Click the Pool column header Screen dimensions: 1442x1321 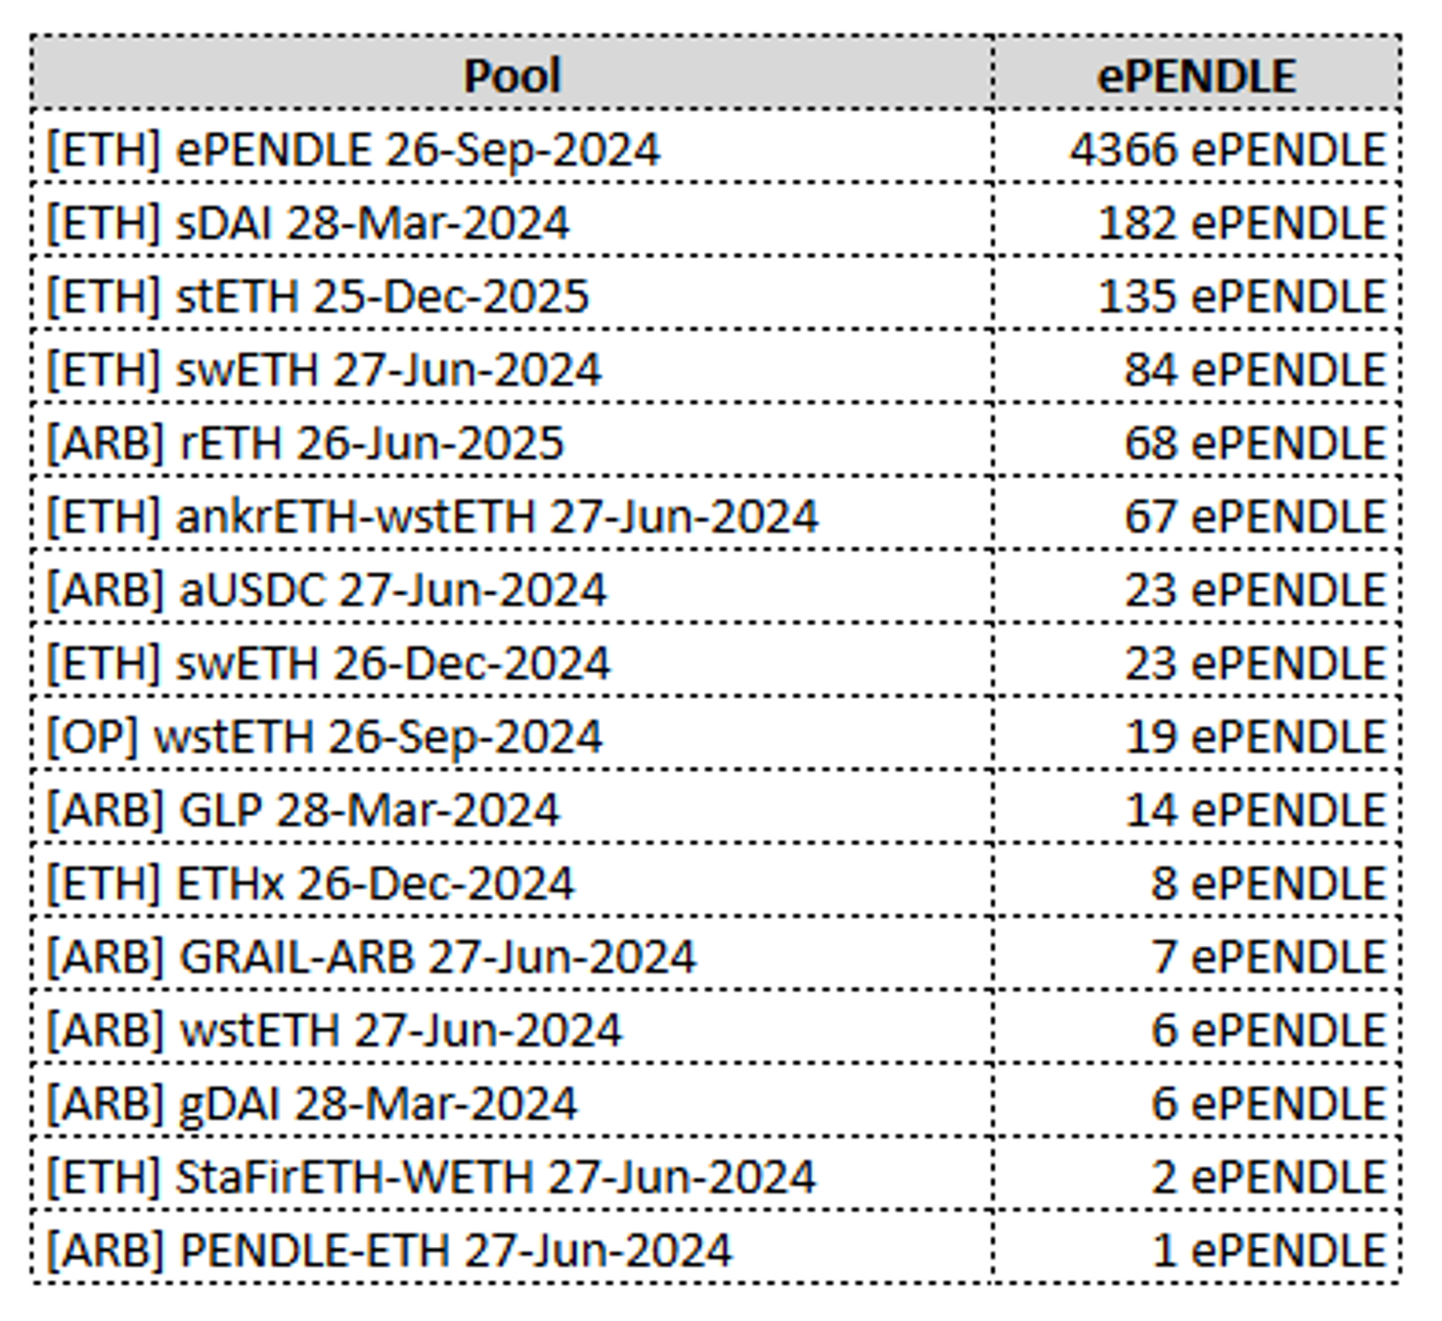pyautogui.click(x=511, y=75)
